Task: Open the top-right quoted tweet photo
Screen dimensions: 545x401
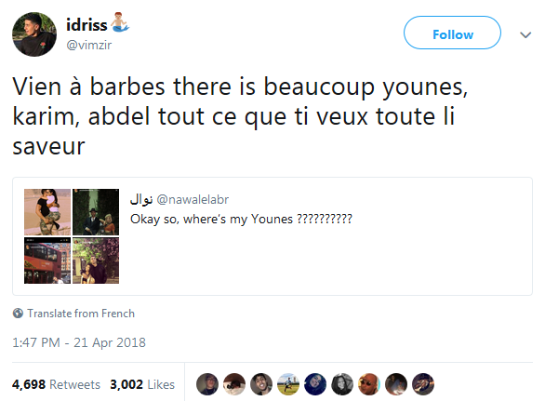Action: pos(96,212)
